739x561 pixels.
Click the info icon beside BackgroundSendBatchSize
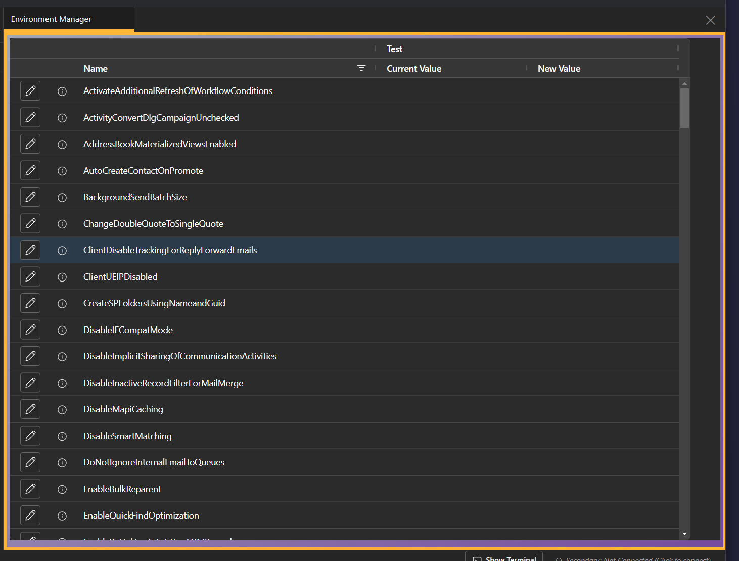coord(62,197)
